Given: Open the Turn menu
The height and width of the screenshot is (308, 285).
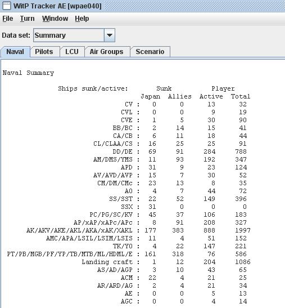Looking at the screenshot, I should point(28,19).
